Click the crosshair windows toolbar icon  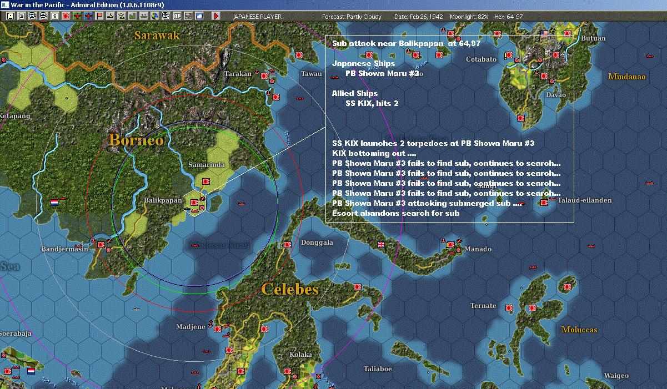(166, 17)
